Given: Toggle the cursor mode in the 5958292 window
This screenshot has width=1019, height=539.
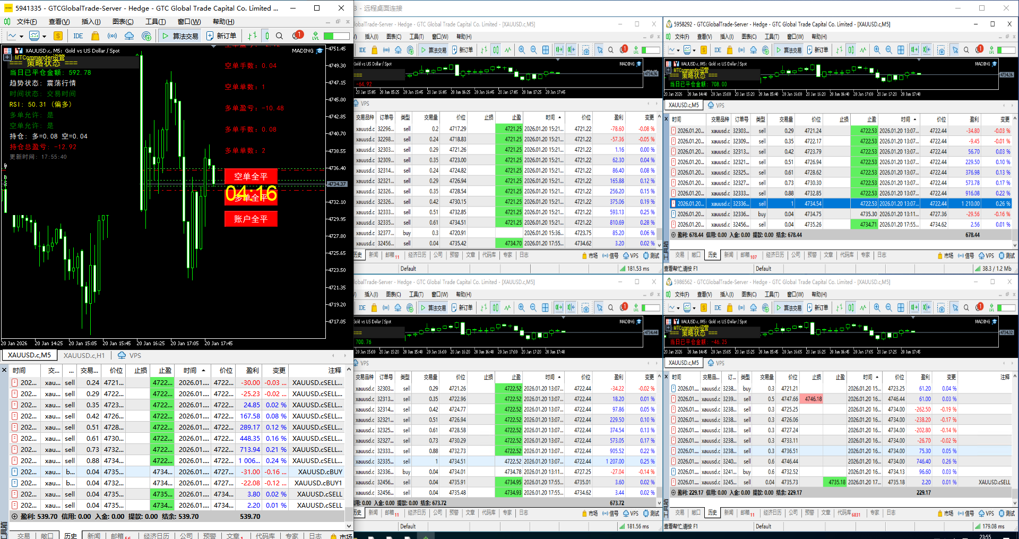Looking at the screenshot, I should (x=955, y=50).
